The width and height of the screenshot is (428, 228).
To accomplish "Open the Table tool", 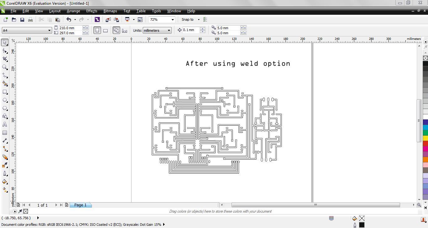I will point(5,133).
